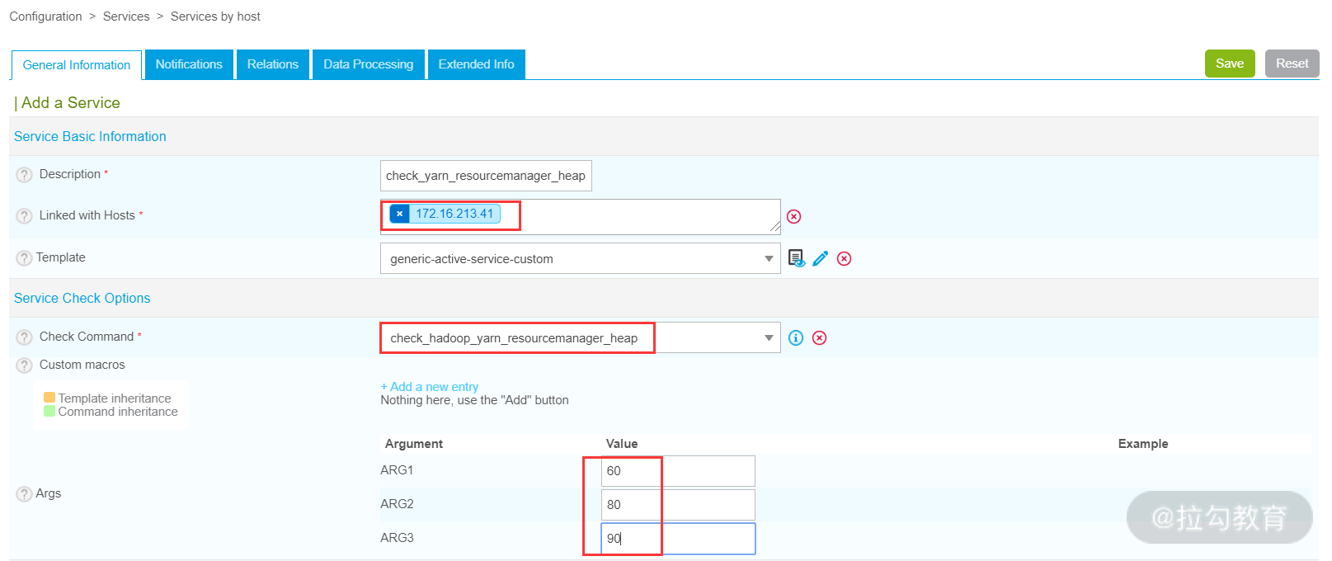Click the Value column header
The width and height of the screenshot is (1332, 561).
(622, 444)
